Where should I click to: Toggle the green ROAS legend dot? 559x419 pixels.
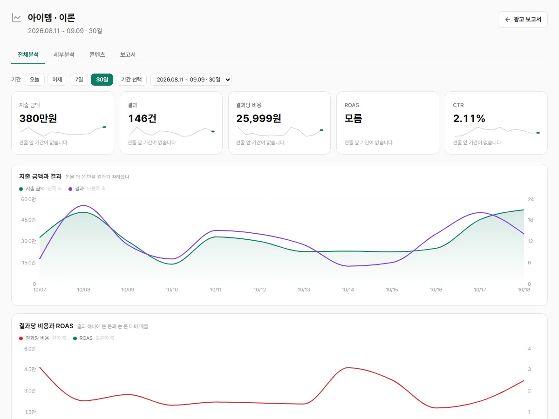click(x=75, y=338)
